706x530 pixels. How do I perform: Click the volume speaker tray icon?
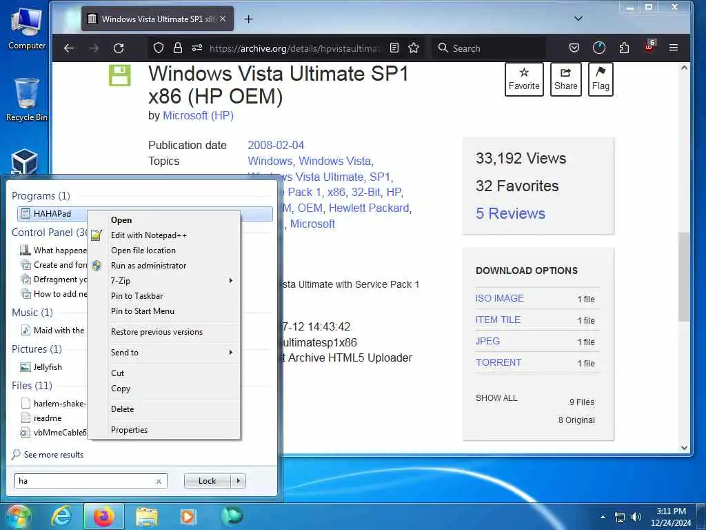point(636,517)
